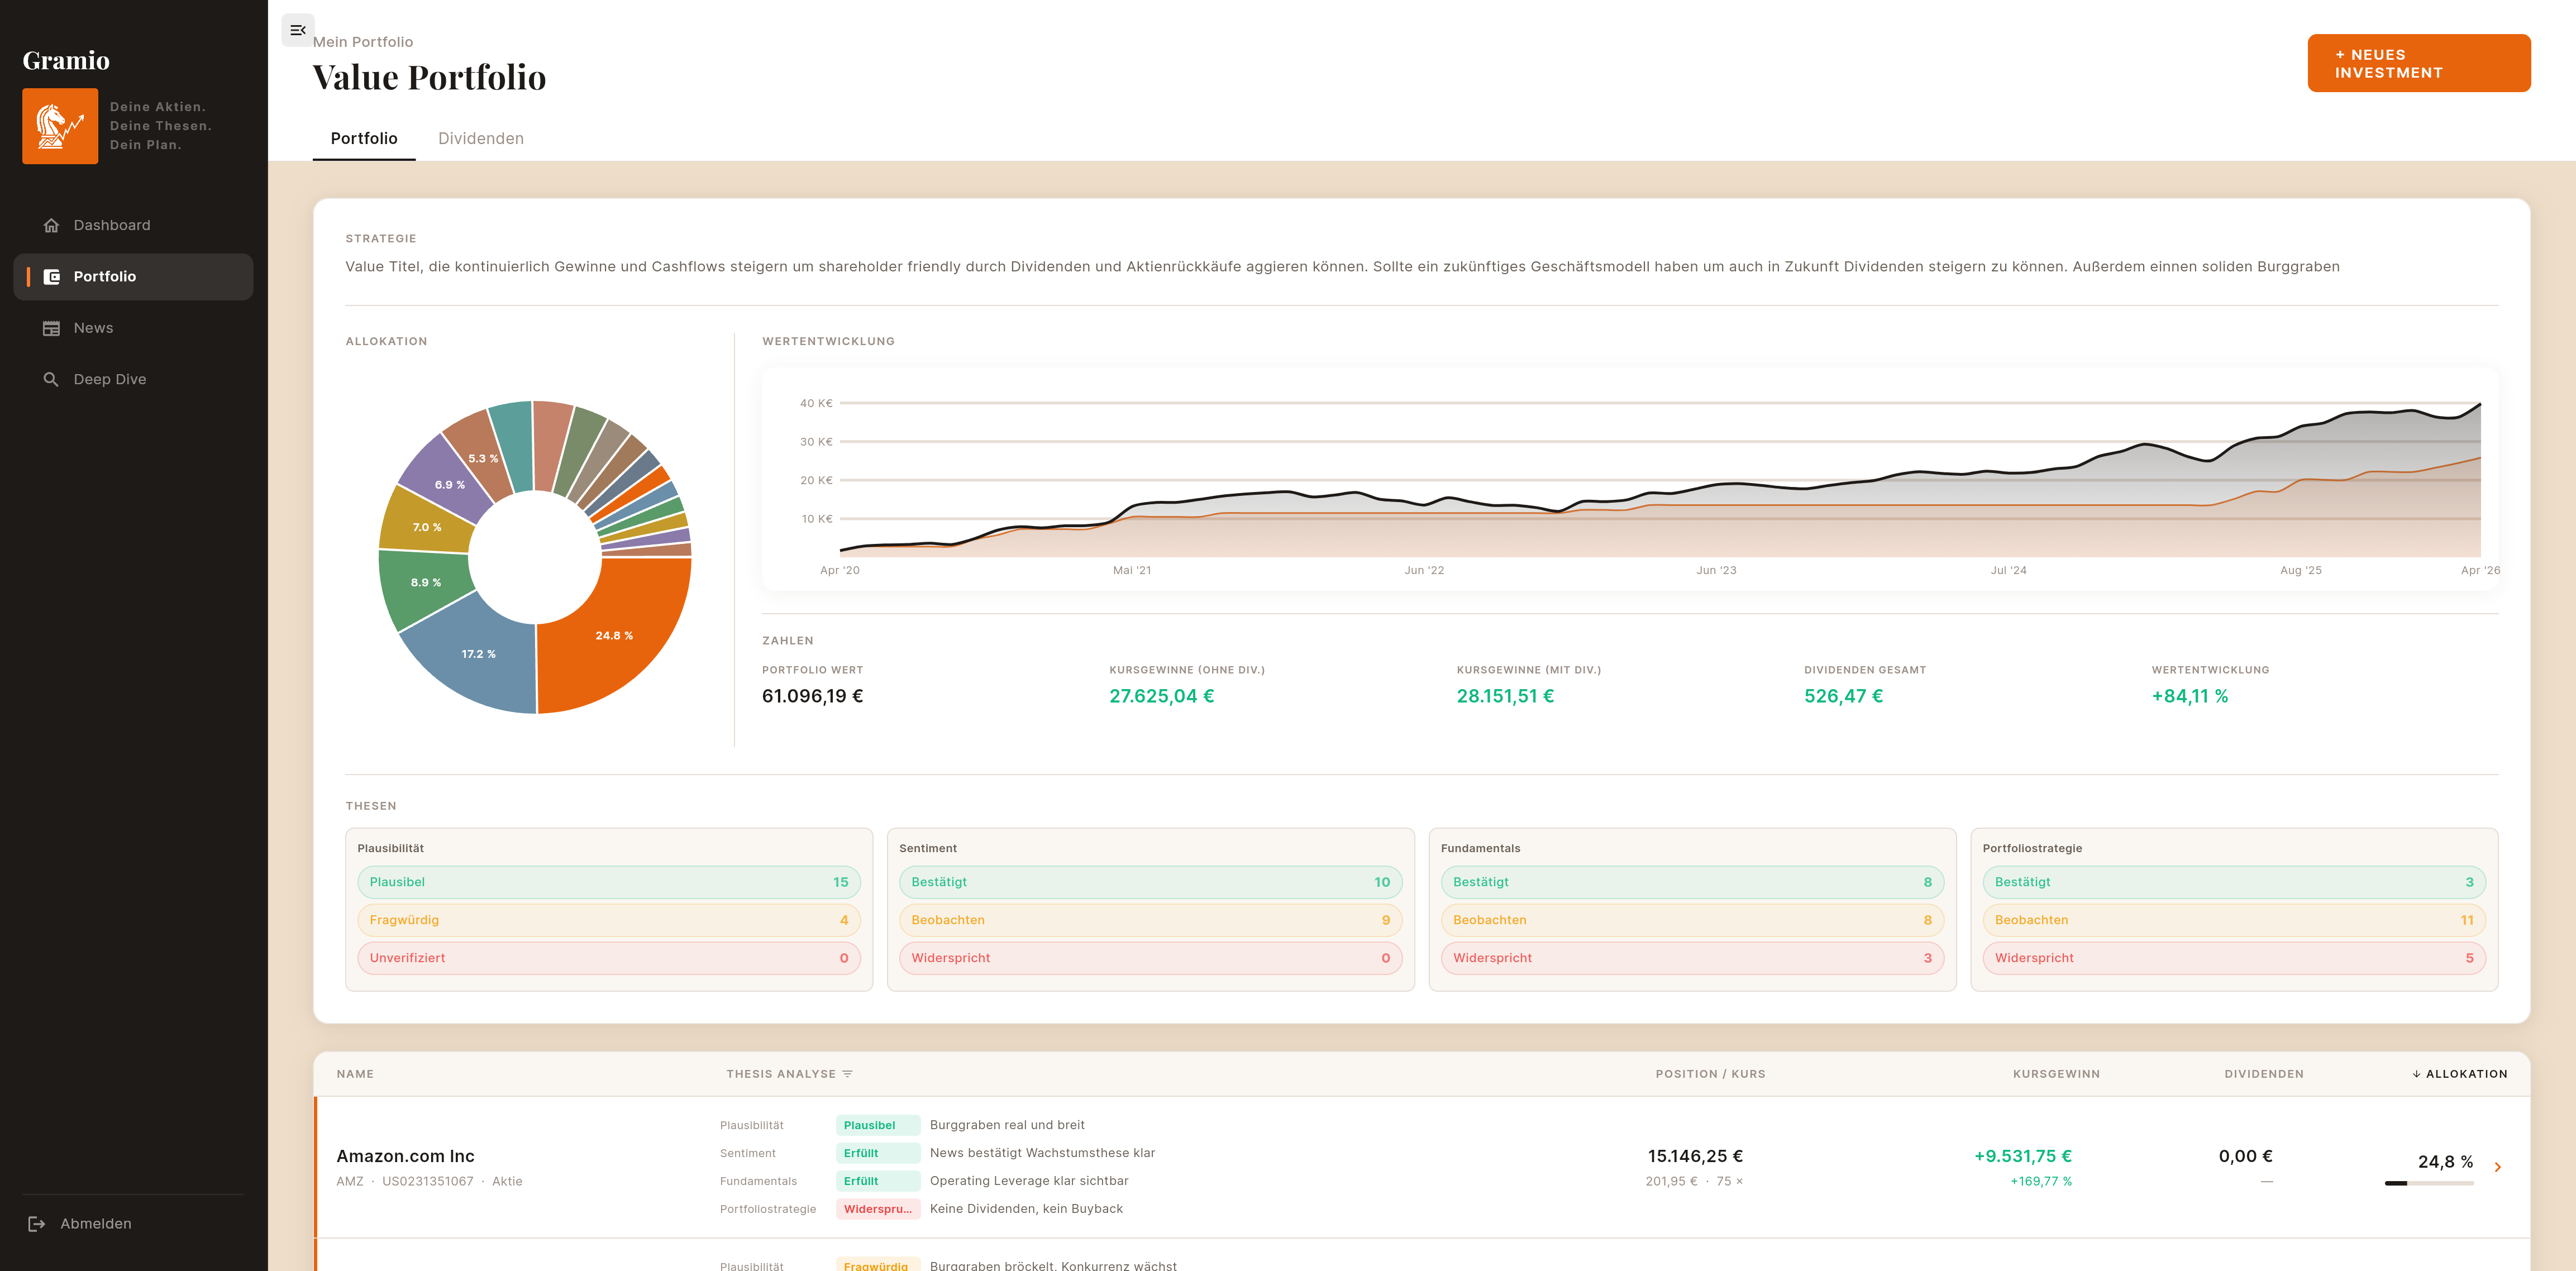The width and height of the screenshot is (2576, 1271).
Task: Open Dashboard via the home icon
Action: pos(51,225)
